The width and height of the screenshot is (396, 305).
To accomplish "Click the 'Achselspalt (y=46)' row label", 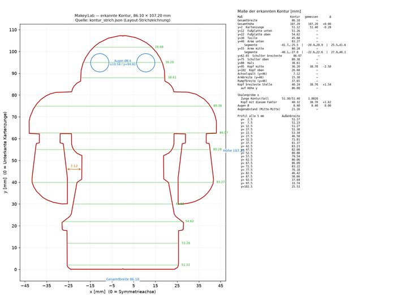I will [252, 74].
